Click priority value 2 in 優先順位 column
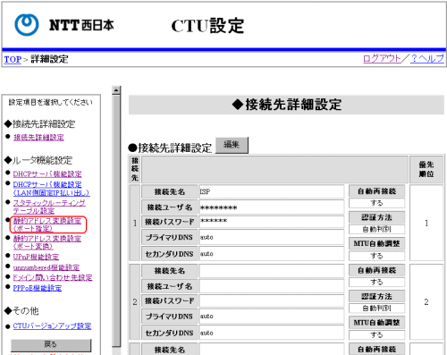The width and height of the screenshot is (447, 355). pos(426,302)
